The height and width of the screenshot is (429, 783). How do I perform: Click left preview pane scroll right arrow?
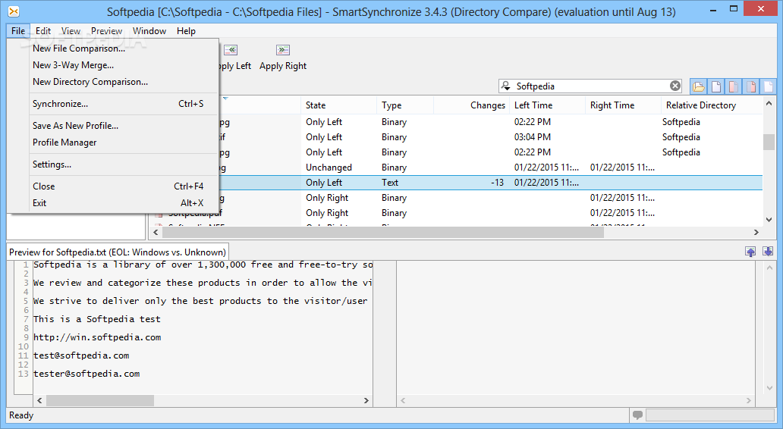(x=366, y=400)
